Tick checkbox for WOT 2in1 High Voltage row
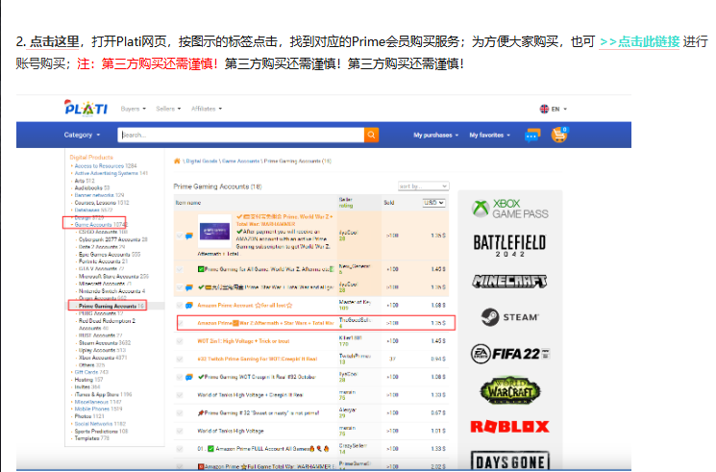 (180, 341)
